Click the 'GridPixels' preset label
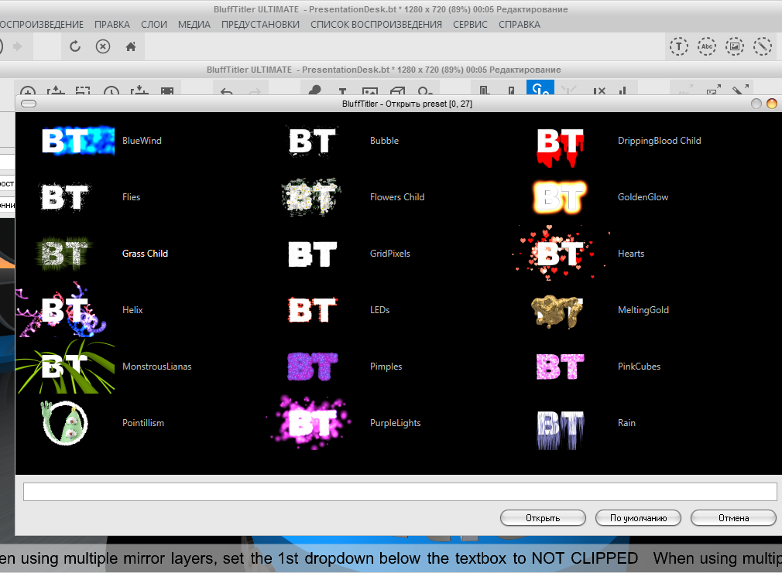Screen dimensions: 782x573 coord(390,253)
